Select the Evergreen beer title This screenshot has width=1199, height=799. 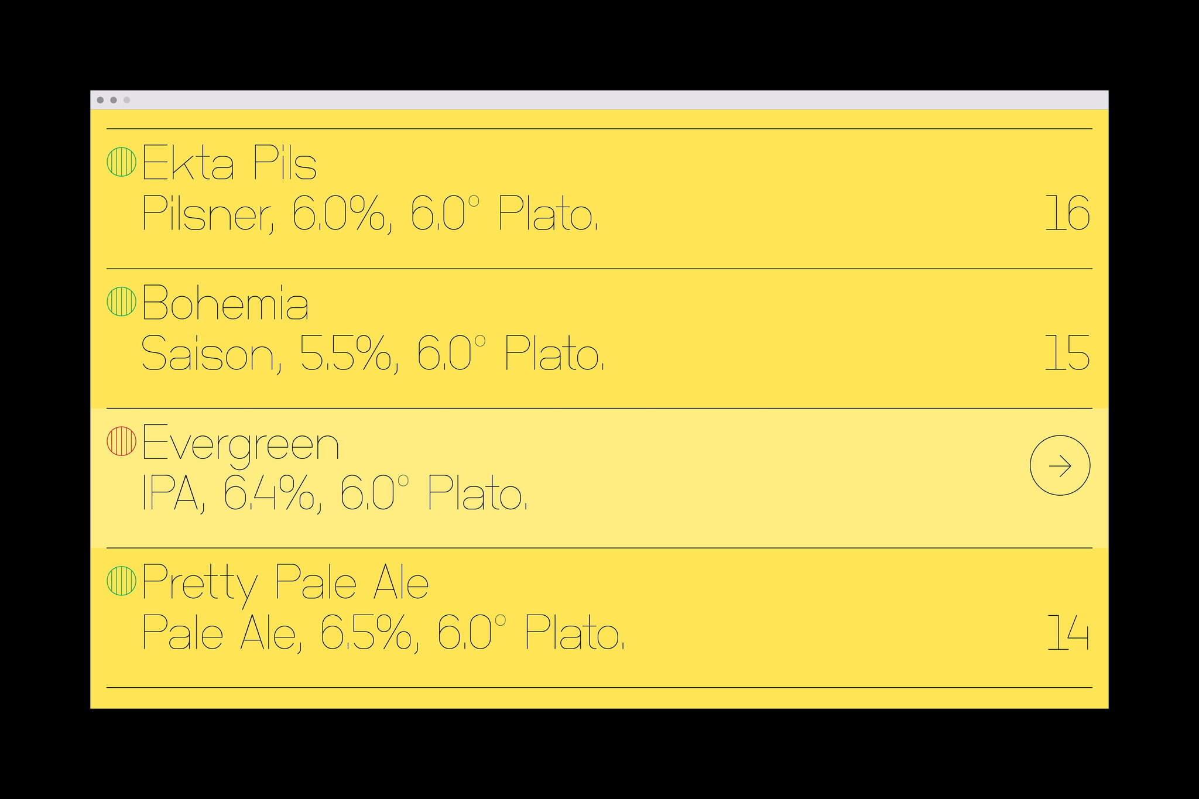coord(240,444)
